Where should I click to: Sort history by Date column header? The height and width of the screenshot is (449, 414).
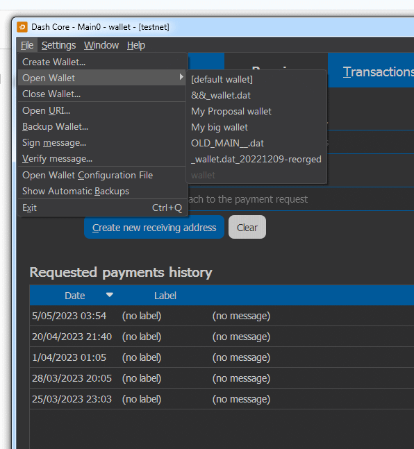[x=74, y=296]
